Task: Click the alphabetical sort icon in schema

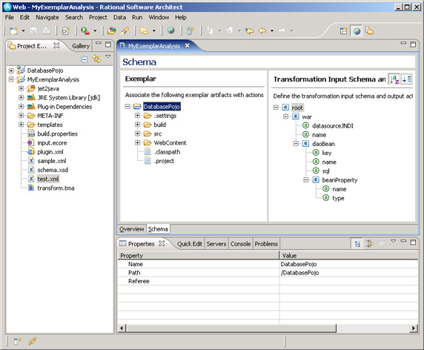Action: pyautogui.click(x=394, y=79)
